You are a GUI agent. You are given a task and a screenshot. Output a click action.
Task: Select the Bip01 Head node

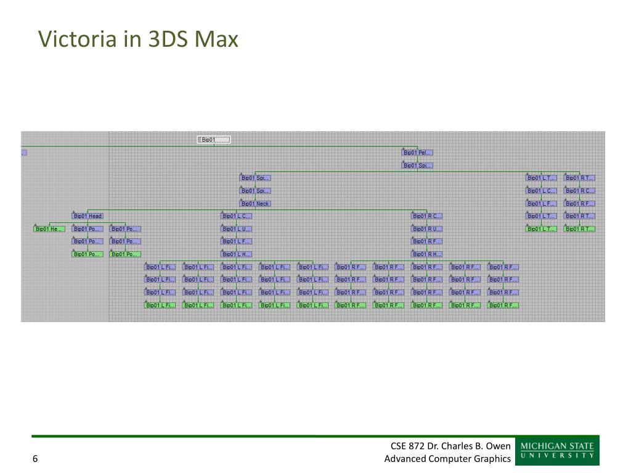tap(88, 216)
